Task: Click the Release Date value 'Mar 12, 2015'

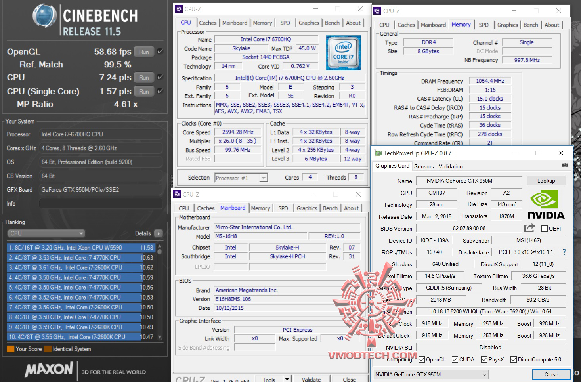Action: (x=436, y=216)
